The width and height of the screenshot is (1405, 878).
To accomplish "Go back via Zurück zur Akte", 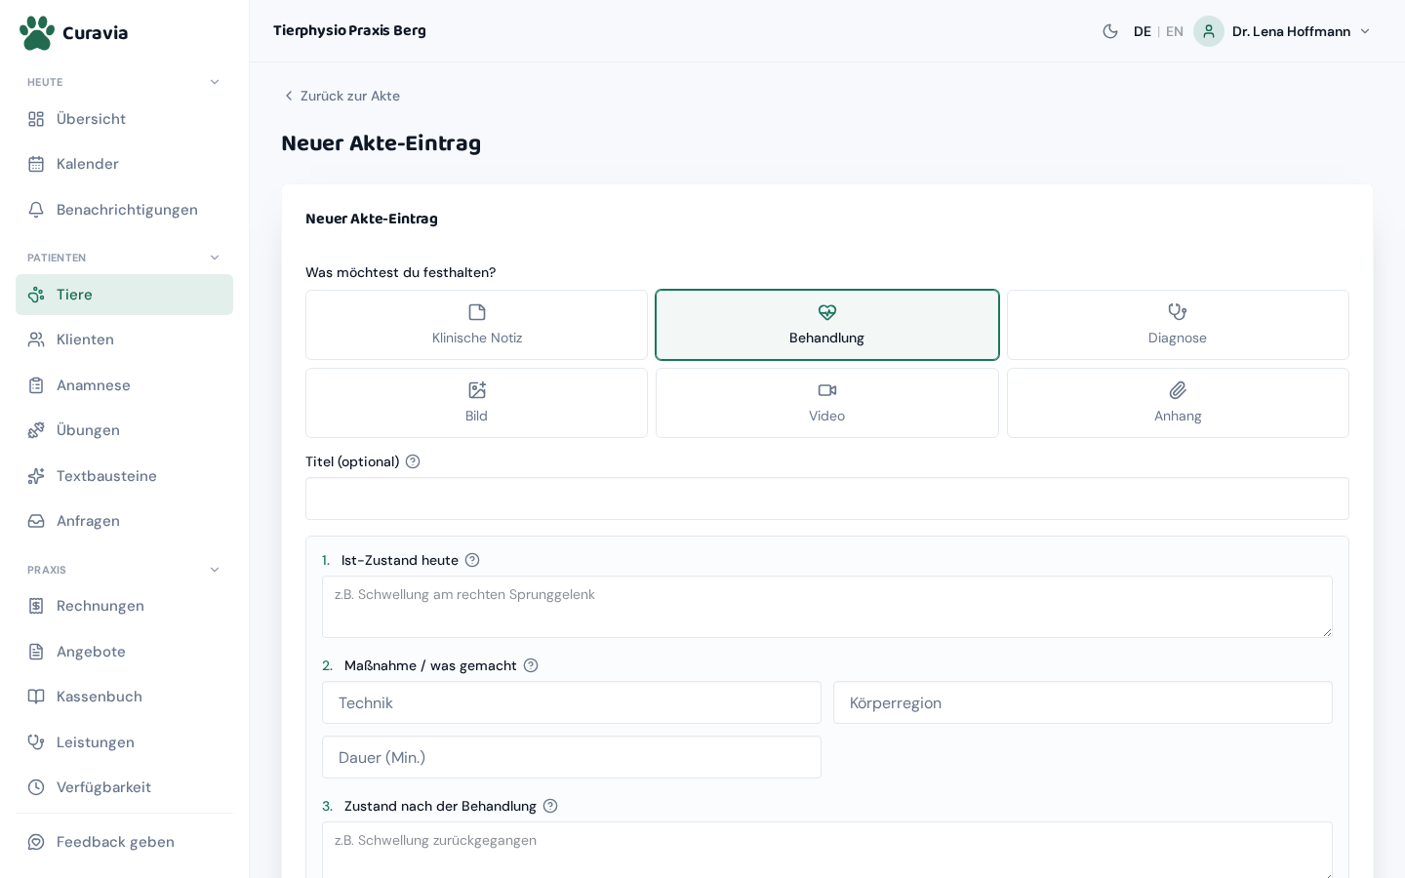I will click(x=341, y=96).
